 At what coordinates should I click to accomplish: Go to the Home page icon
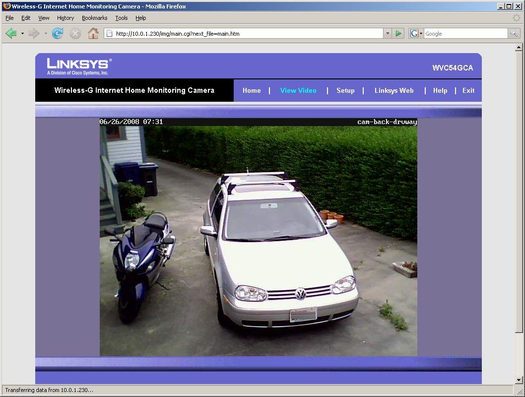click(x=93, y=33)
